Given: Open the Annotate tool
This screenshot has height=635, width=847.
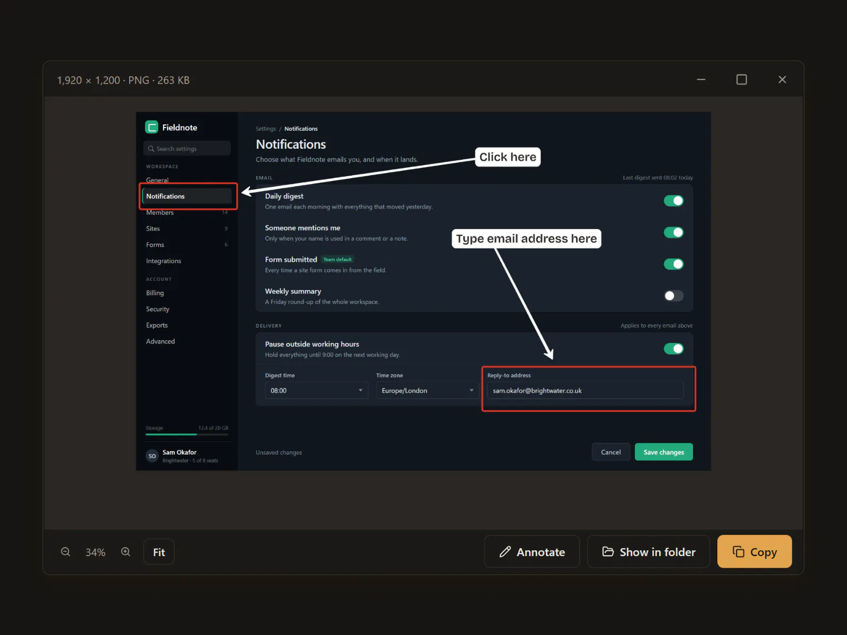Looking at the screenshot, I should 532,552.
